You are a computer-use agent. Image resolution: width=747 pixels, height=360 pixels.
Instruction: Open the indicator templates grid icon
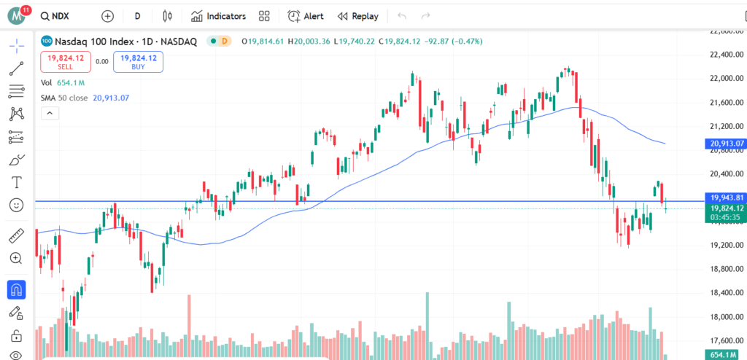click(x=264, y=16)
